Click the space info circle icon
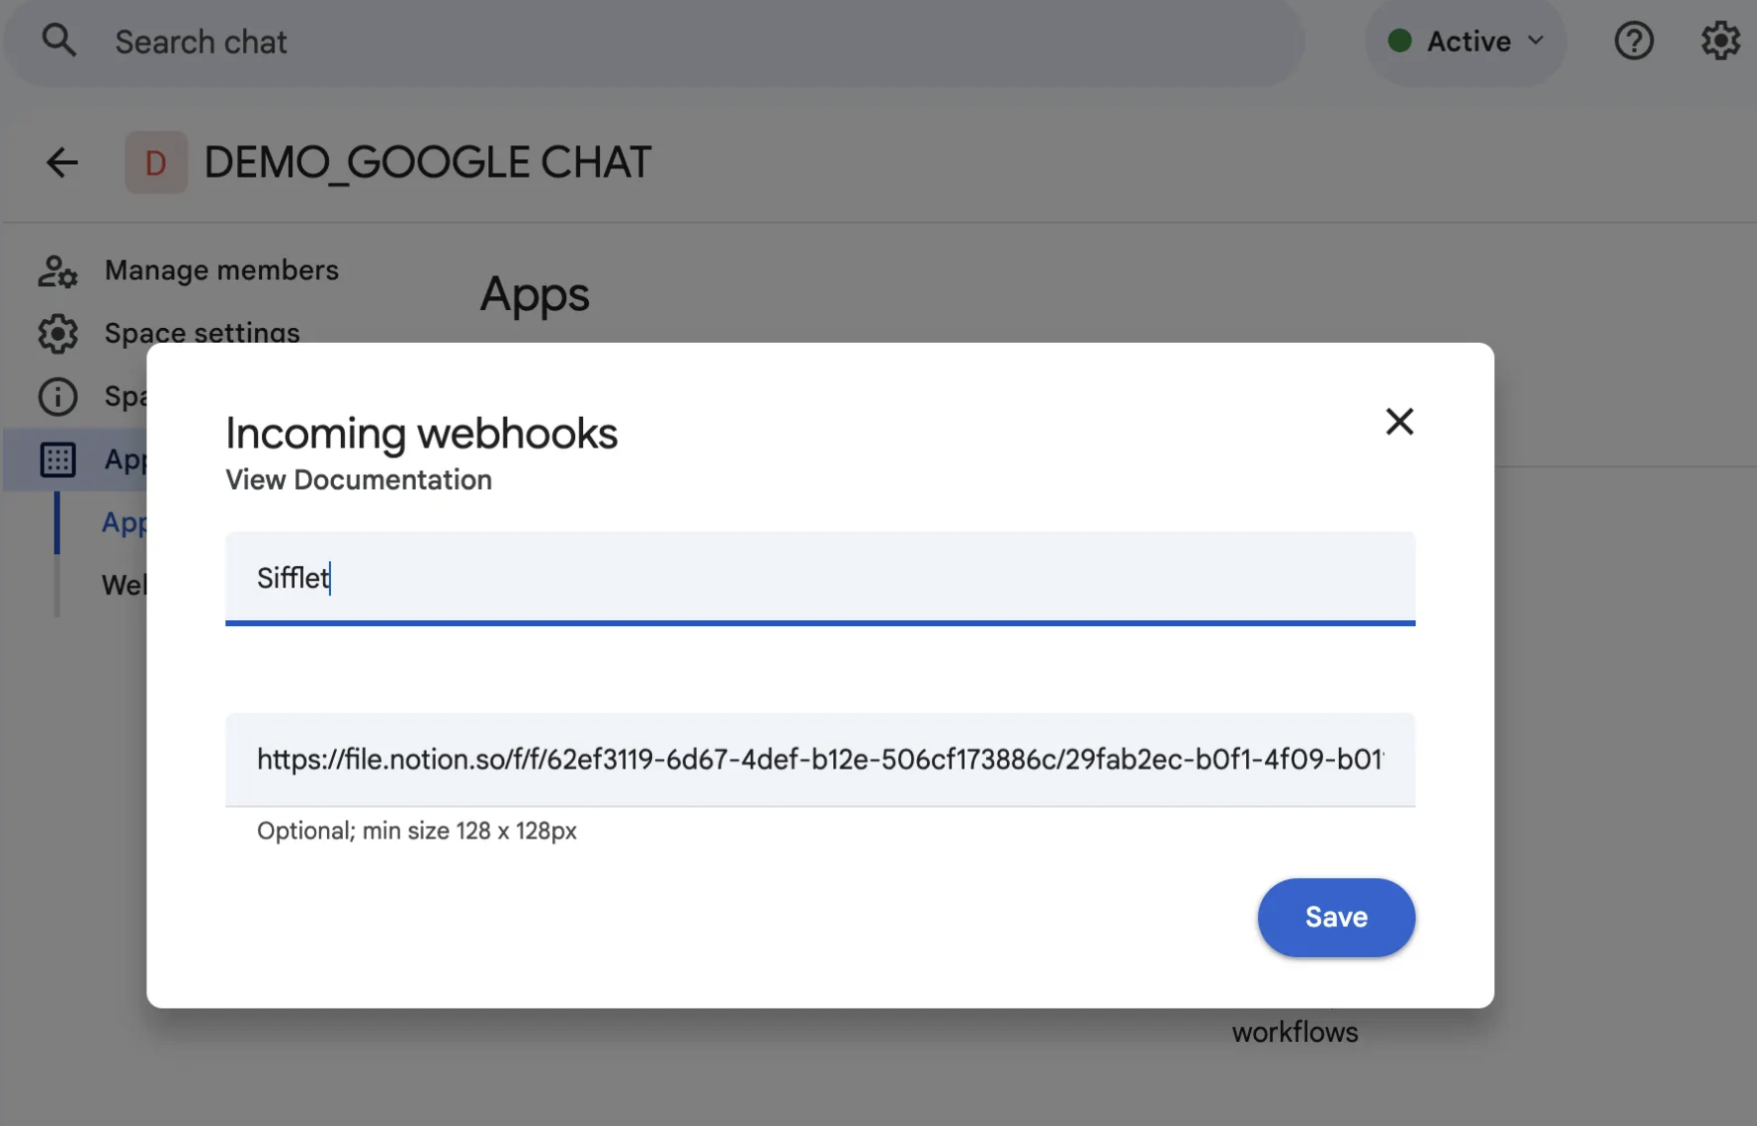 57,396
